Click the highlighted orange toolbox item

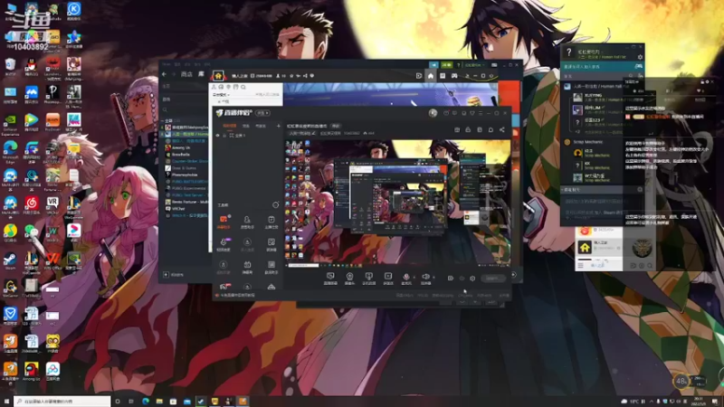click(x=224, y=222)
